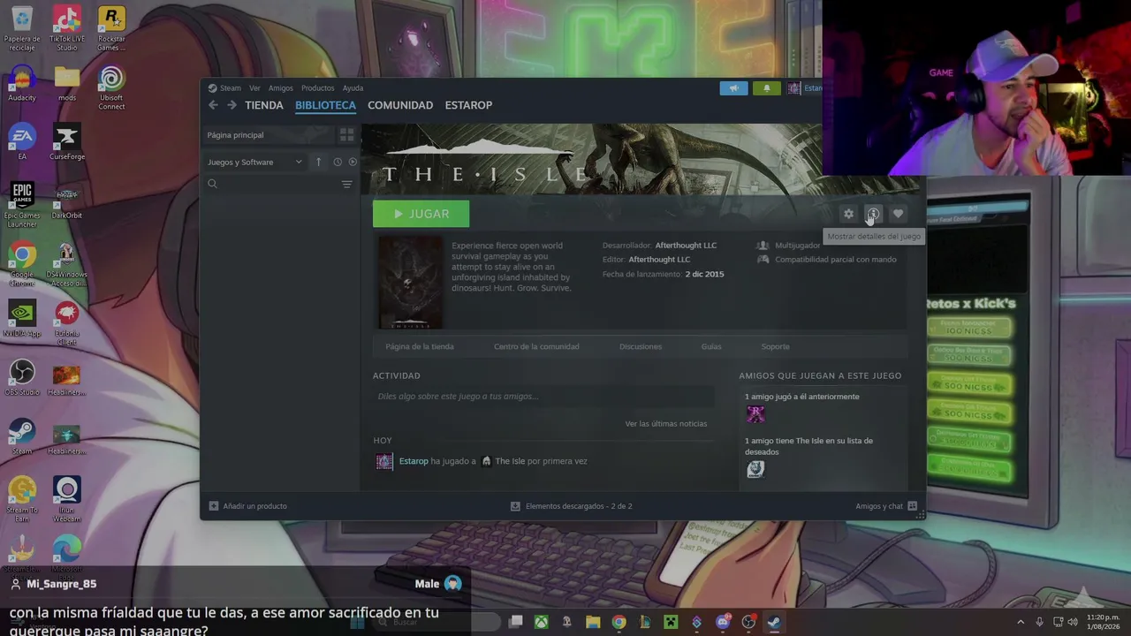Open advanced library filter options icon
Viewport: 1131px width, 636px height.
[x=346, y=184]
